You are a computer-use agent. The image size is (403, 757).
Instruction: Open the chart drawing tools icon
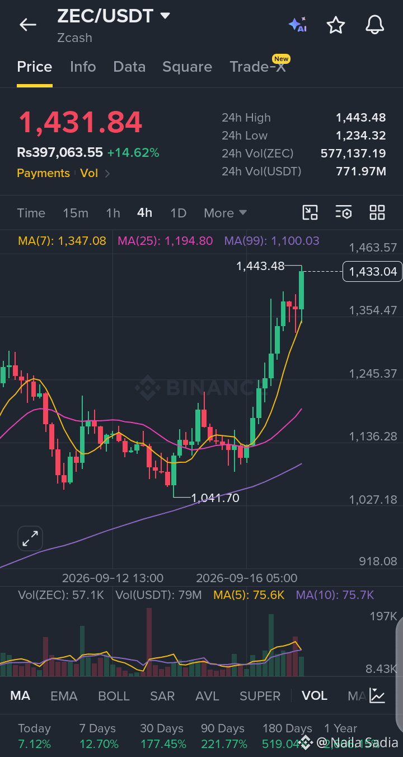[x=310, y=212]
